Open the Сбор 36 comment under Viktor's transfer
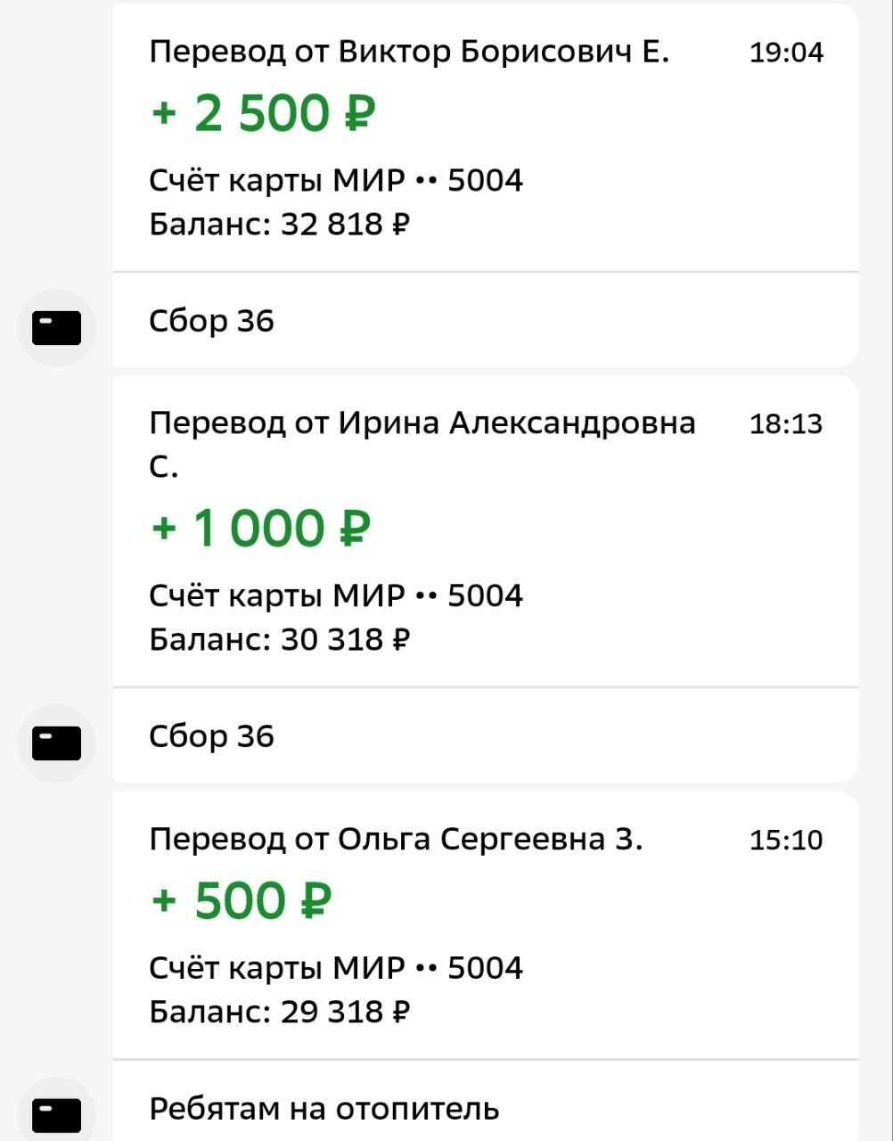The height and width of the screenshot is (1141, 893). pos(211,321)
